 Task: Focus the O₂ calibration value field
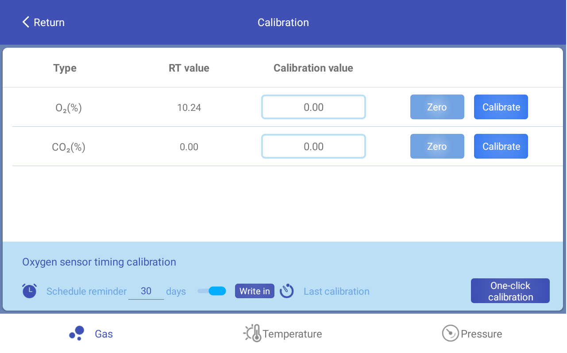(x=313, y=107)
